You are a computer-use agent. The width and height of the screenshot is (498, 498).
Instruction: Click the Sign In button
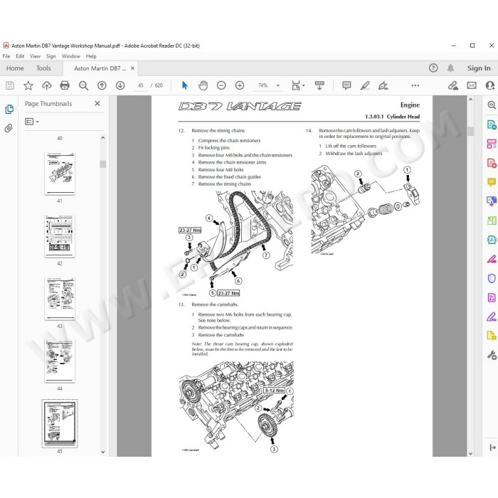tap(479, 68)
